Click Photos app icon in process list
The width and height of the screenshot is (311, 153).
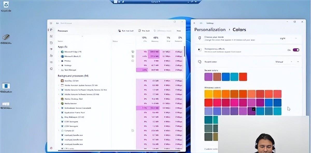coord(62,61)
